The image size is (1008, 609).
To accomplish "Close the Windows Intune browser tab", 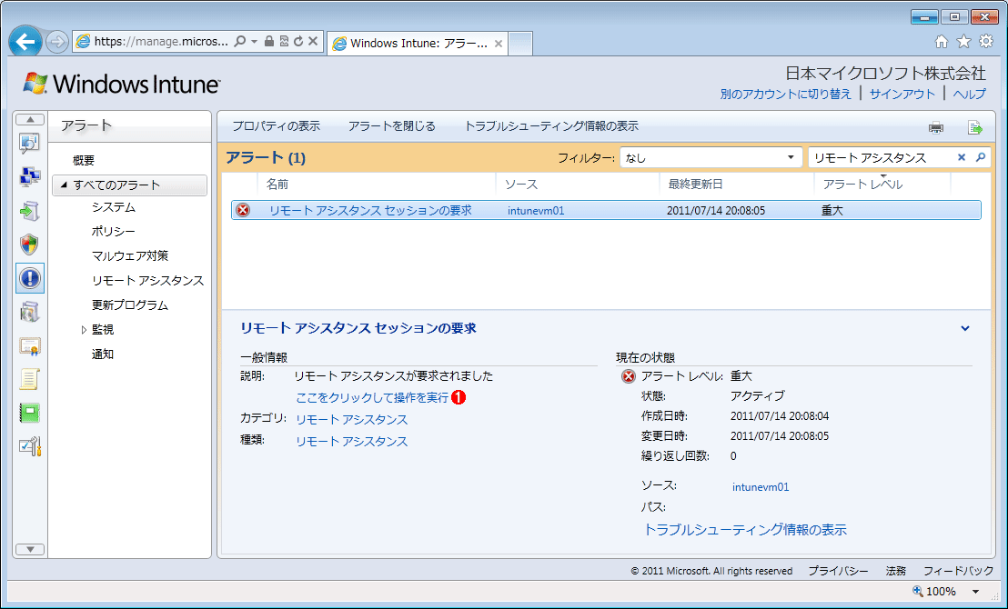I will click(498, 44).
